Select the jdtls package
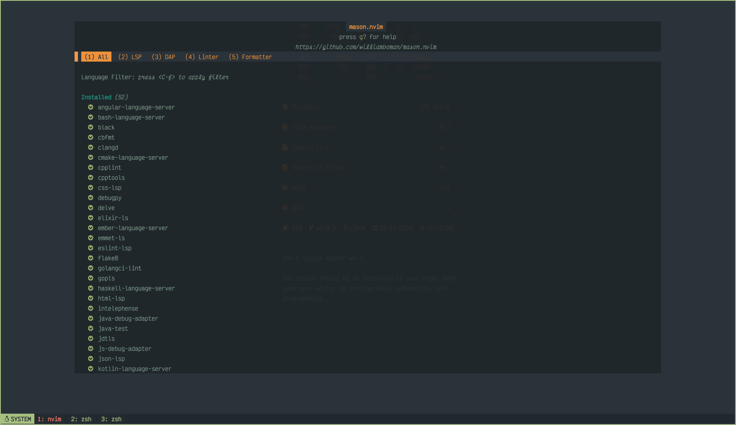 point(106,339)
